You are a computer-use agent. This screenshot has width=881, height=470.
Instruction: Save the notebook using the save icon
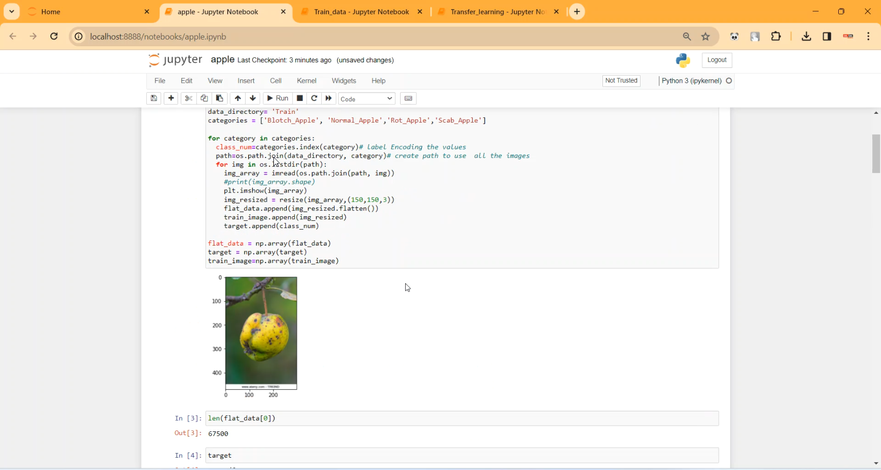pos(153,98)
